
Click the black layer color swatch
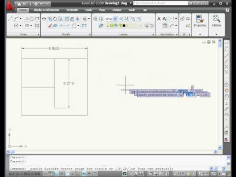pos(124,26)
